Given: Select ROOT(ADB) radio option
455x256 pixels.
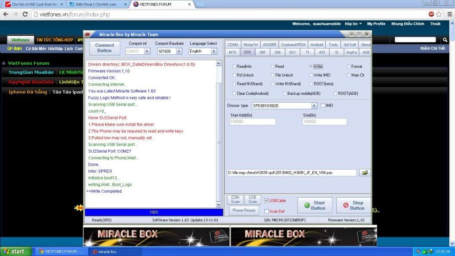Looking at the screenshot, I should point(335,93).
